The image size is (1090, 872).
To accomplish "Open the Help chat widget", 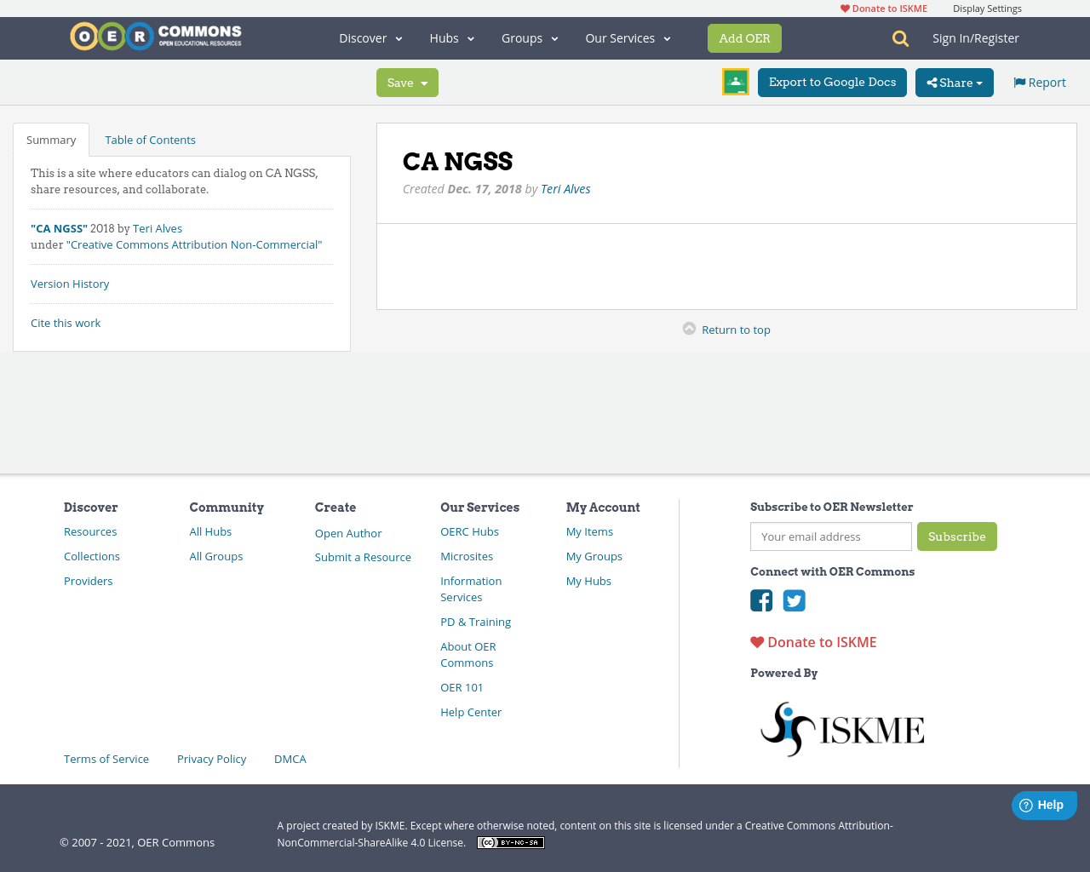I will pos(1044,804).
